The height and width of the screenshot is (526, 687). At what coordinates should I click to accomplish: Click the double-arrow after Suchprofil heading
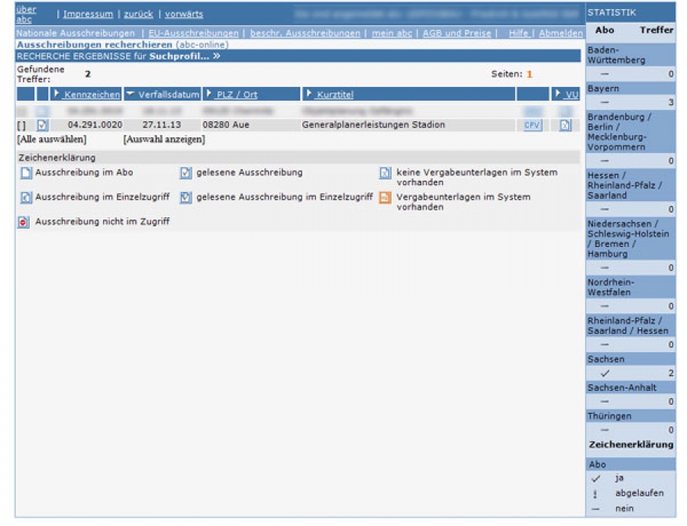[x=217, y=56]
